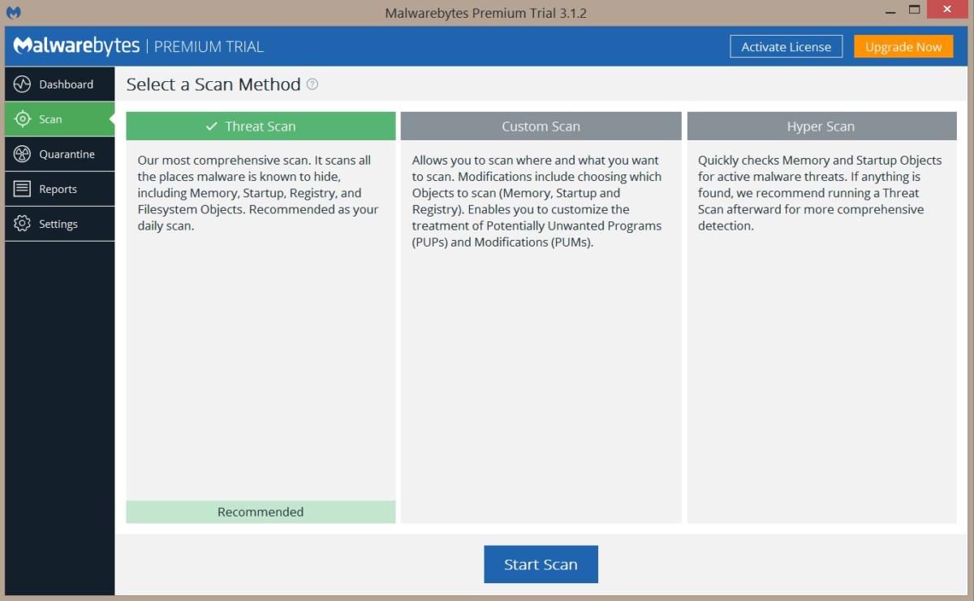
Task: Open the scan method help question mark
Action: [312, 84]
